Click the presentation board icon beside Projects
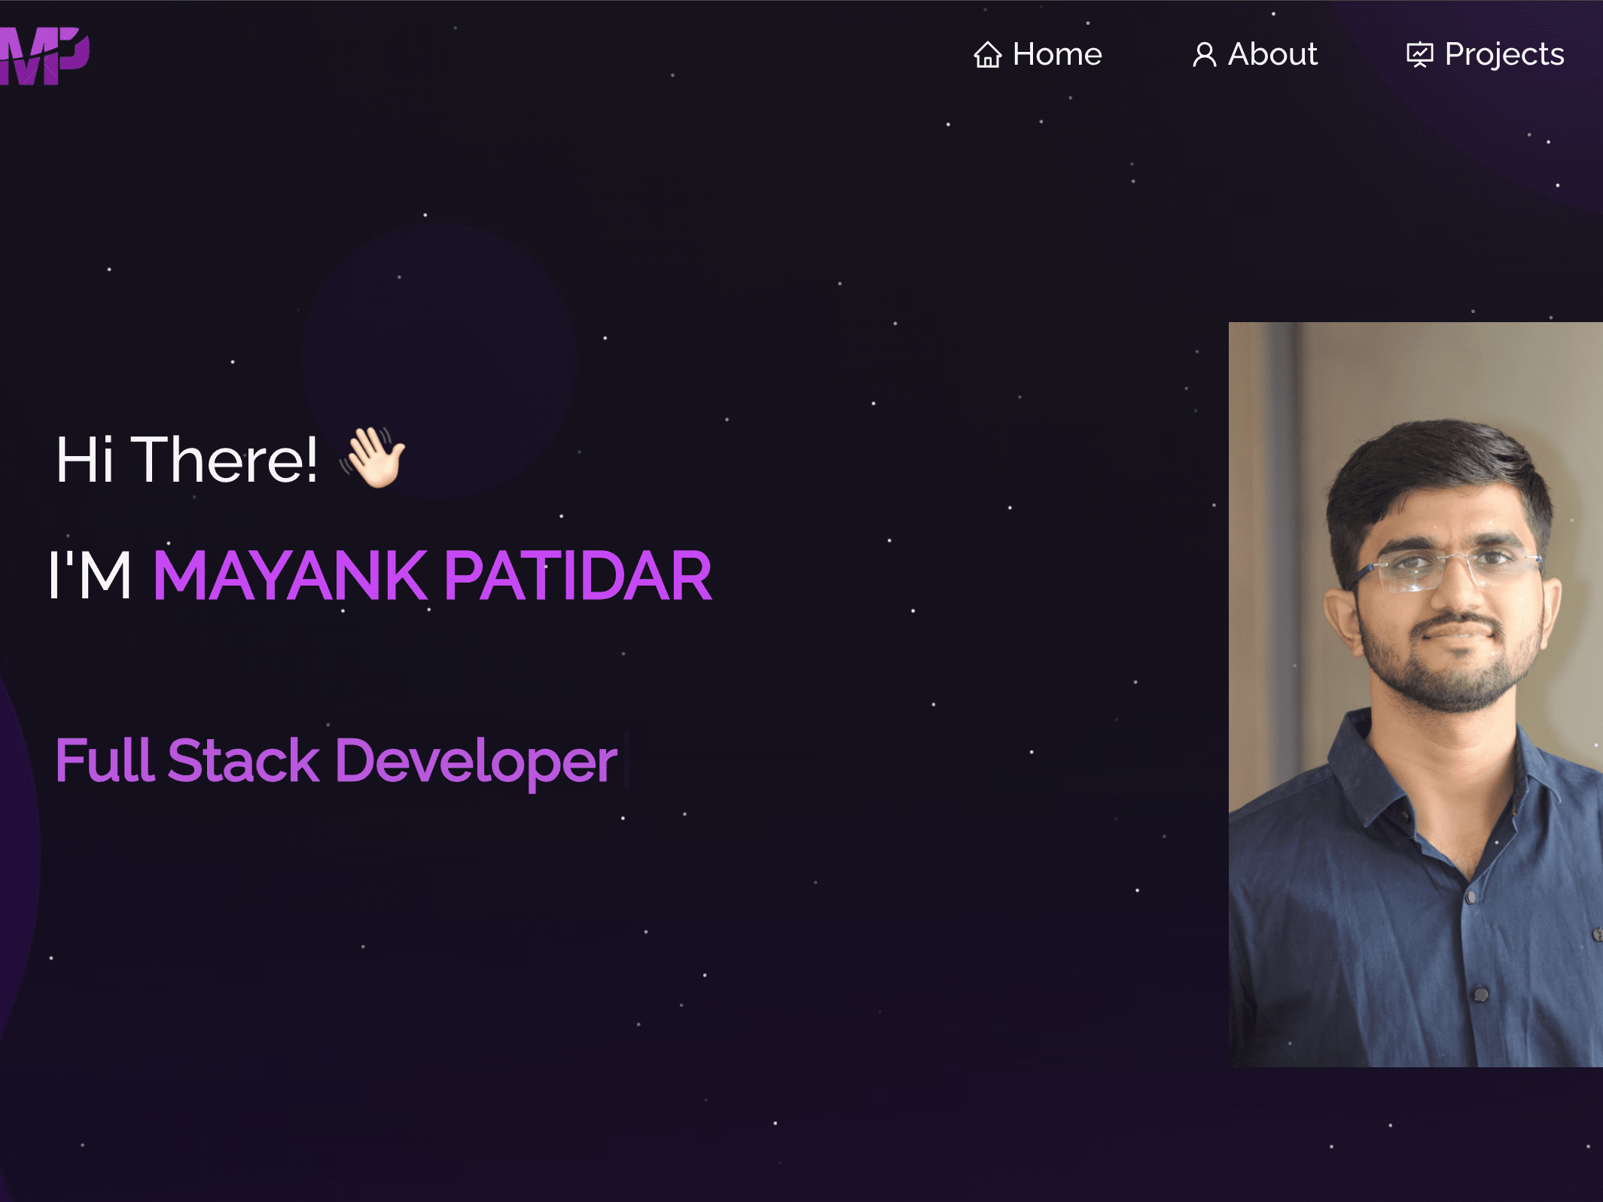This screenshot has width=1603, height=1202. (x=1419, y=55)
